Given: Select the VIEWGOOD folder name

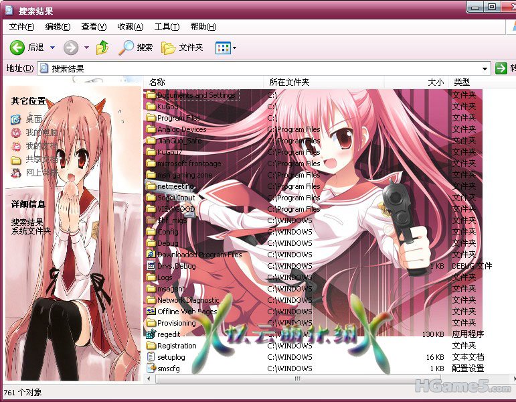Looking at the screenshot, I should point(176,209).
